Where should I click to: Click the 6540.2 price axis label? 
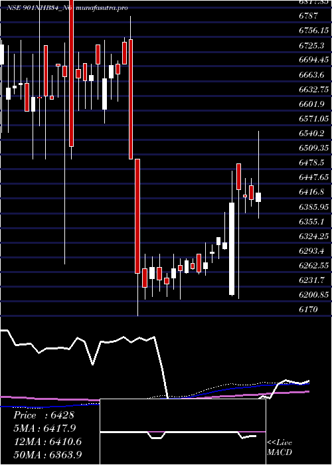click(x=311, y=134)
